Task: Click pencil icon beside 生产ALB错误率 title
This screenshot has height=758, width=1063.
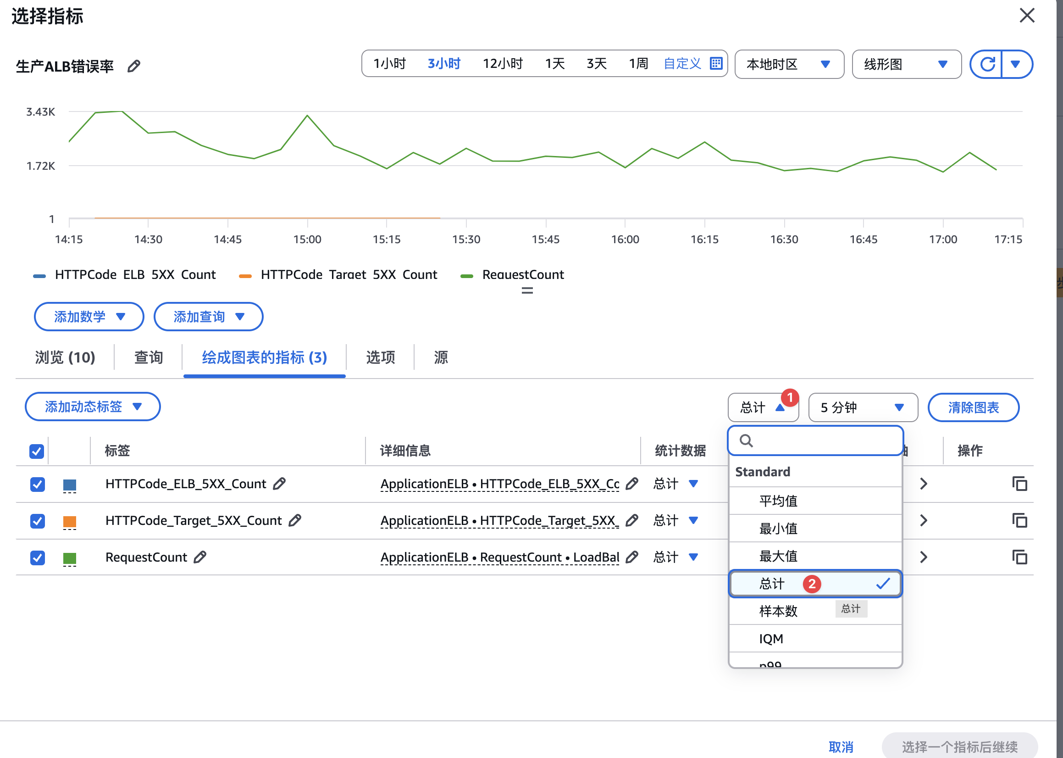Action: 134,66
